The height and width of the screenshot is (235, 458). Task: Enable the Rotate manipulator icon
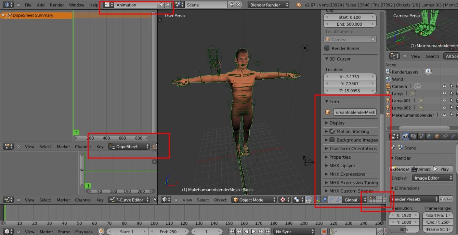(330, 200)
